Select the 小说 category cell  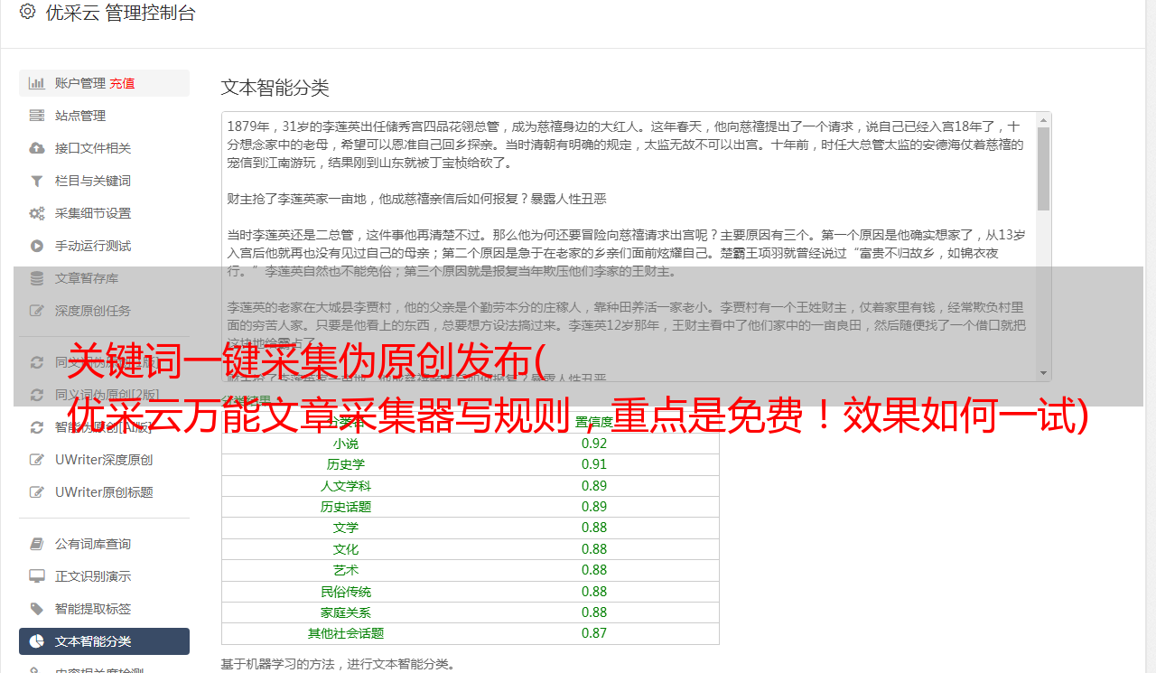(x=346, y=444)
